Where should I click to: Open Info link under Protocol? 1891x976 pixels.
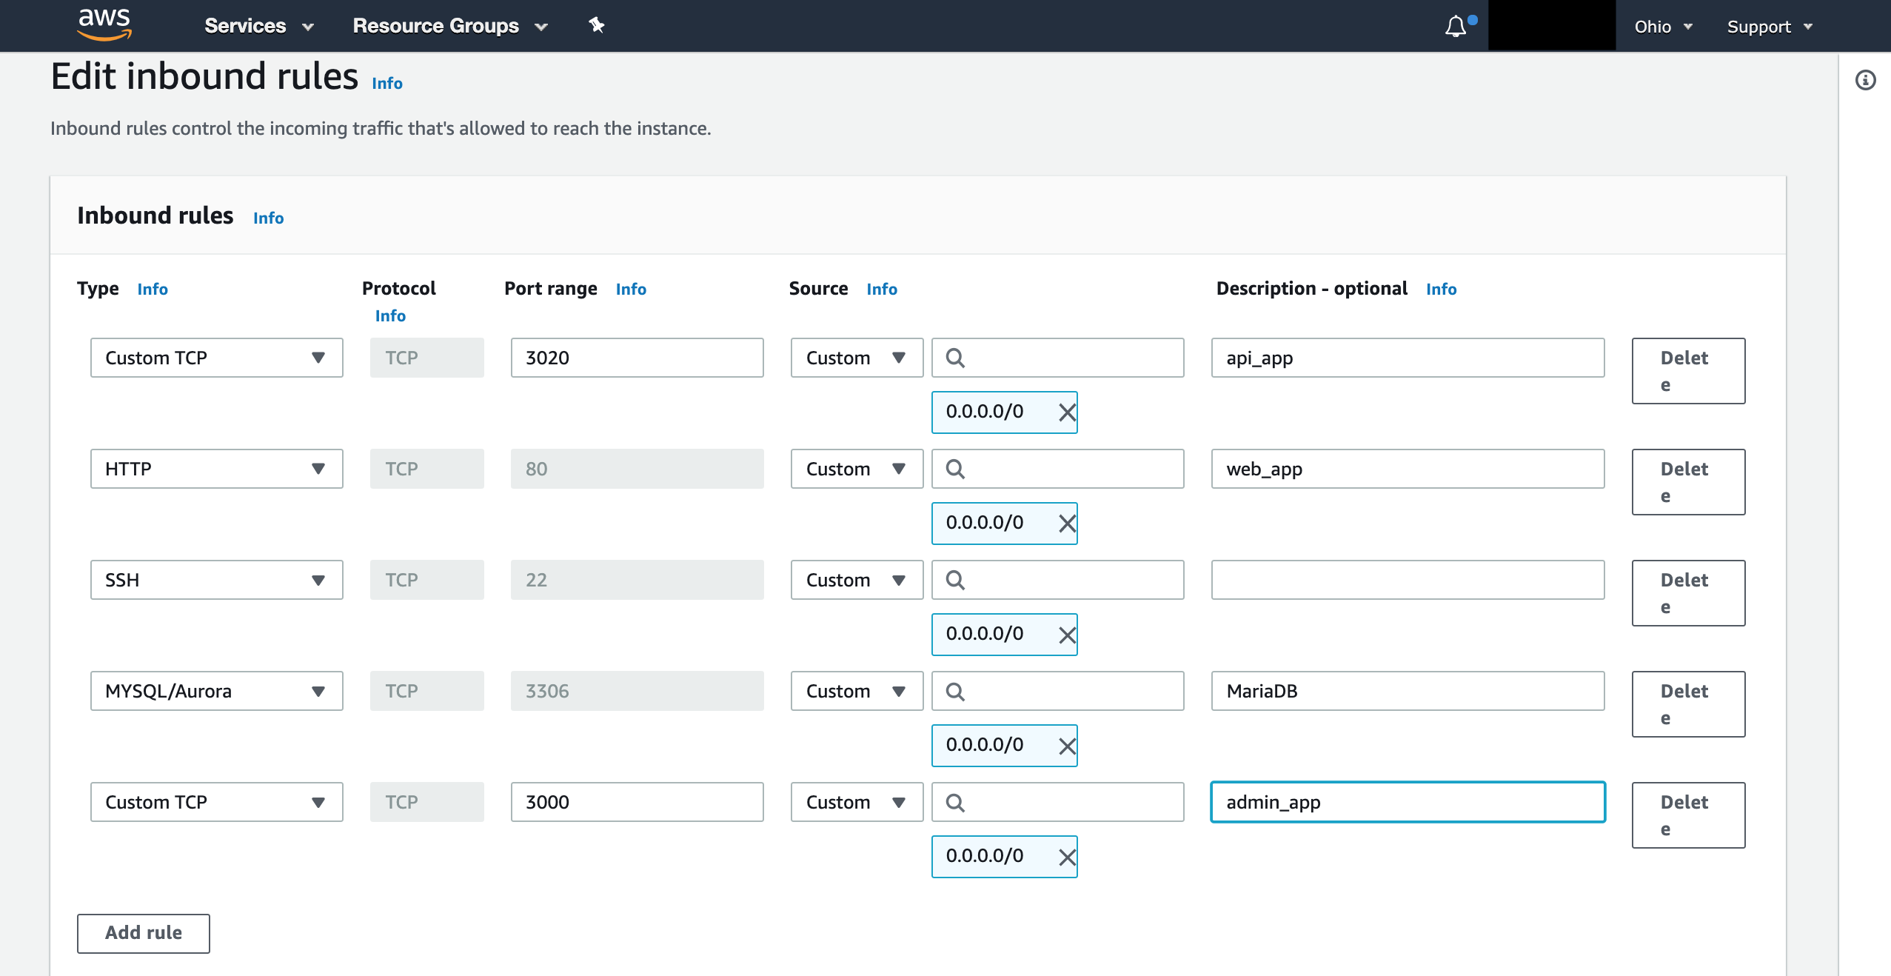(x=390, y=315)
